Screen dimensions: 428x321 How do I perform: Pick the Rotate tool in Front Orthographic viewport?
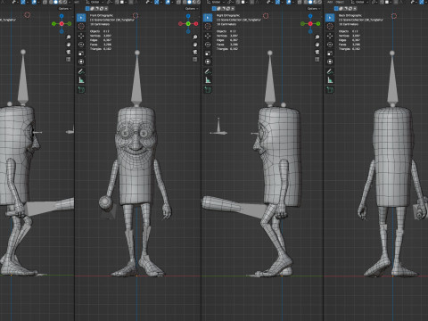(81, 45)
